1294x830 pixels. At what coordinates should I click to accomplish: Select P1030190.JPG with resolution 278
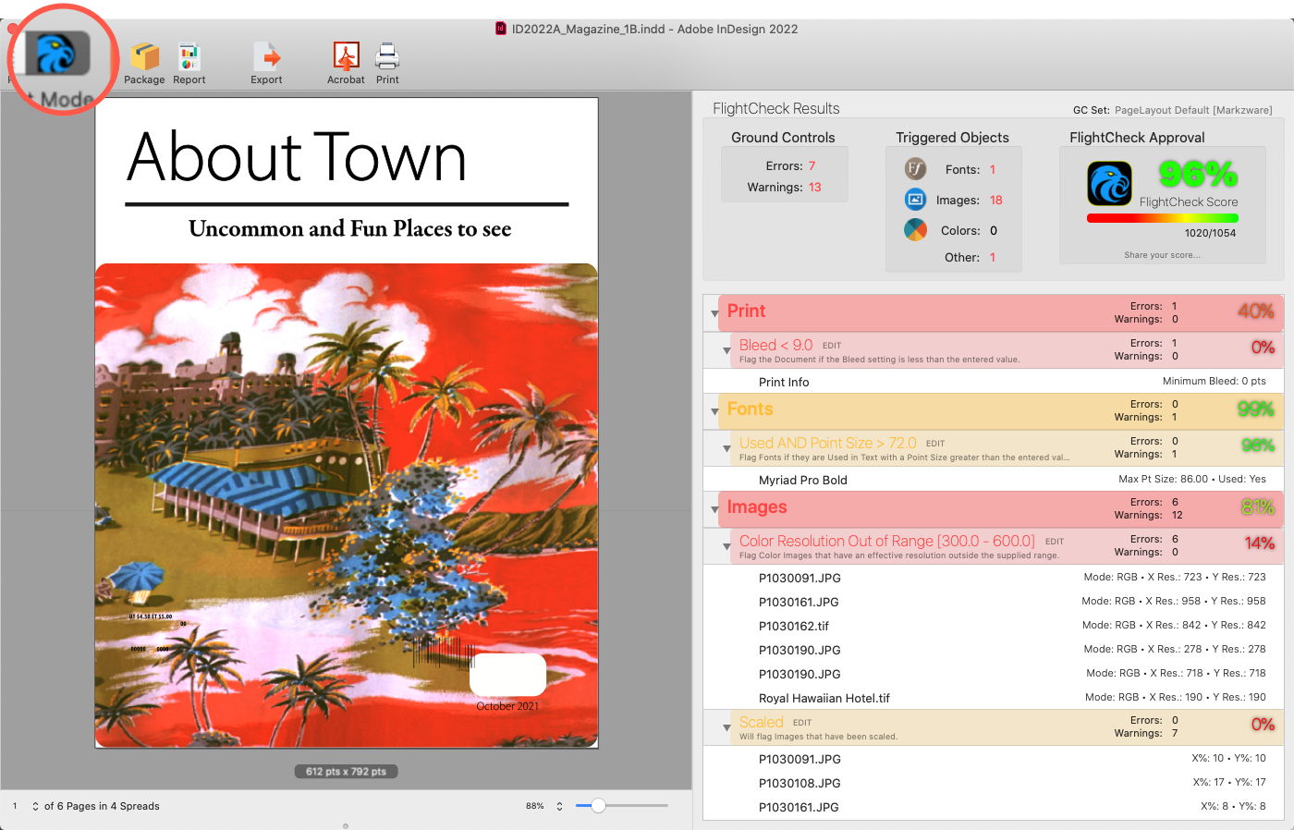click(x=994, y=650)
